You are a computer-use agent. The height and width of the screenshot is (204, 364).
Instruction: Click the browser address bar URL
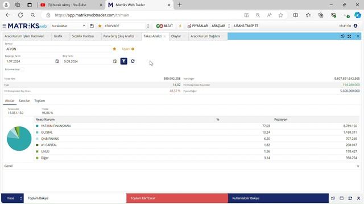click(92, 15)
